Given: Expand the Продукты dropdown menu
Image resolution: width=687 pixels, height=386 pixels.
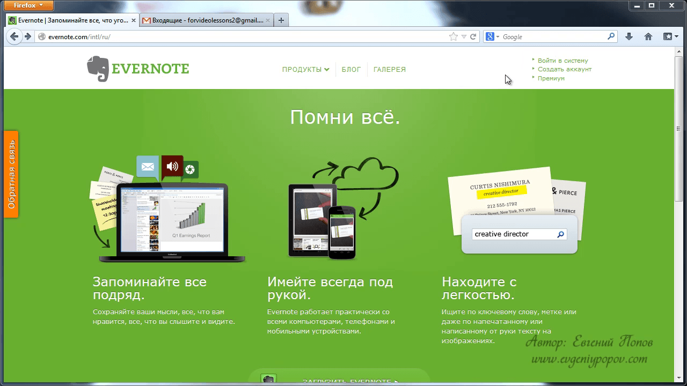Looking at the screenshot, I should (305, 69).
